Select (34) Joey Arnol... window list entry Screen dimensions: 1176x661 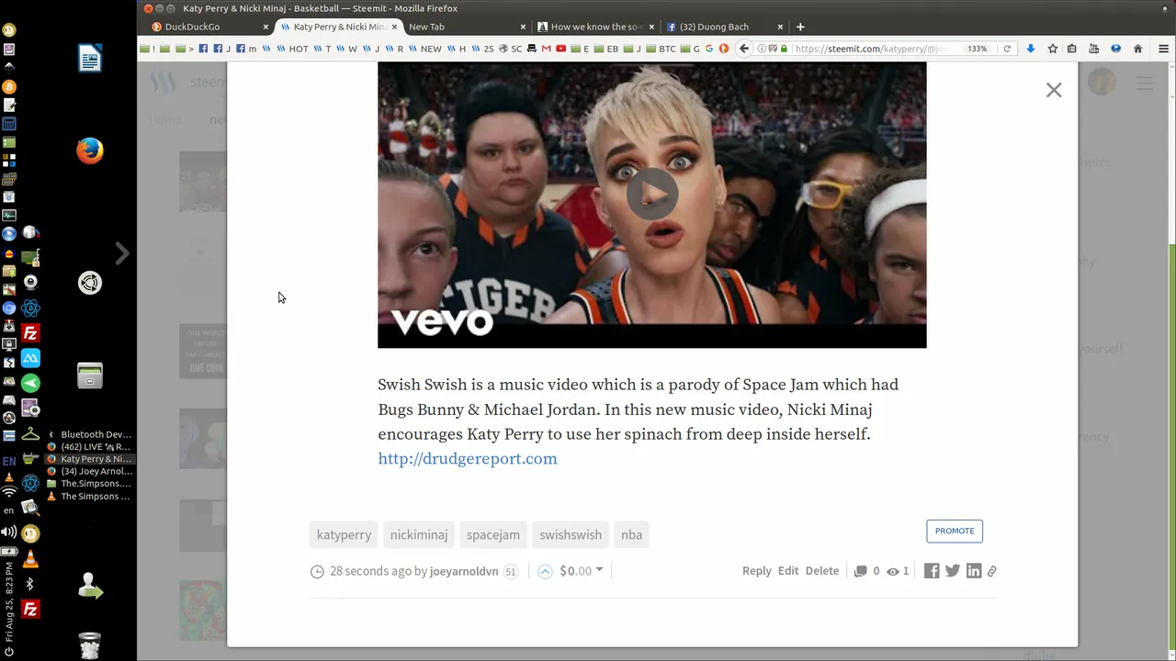pos(88,471)
